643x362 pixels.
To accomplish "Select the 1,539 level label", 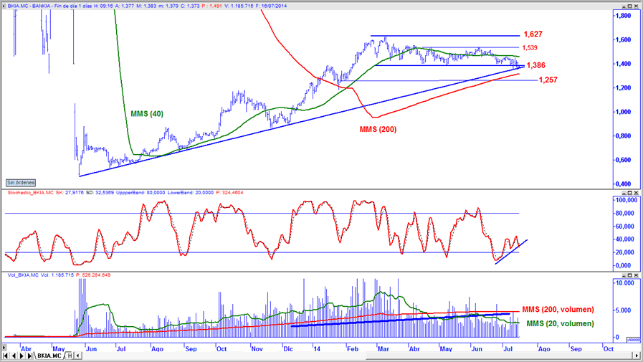I will point(530,48).
